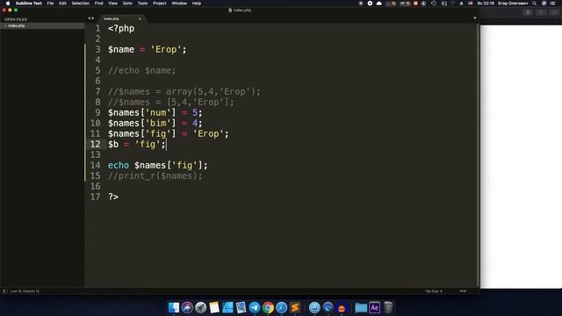The width and height of the screenshot is (562, 316).
Task: Open the Trash in the dock
Action: click(388, 307)
